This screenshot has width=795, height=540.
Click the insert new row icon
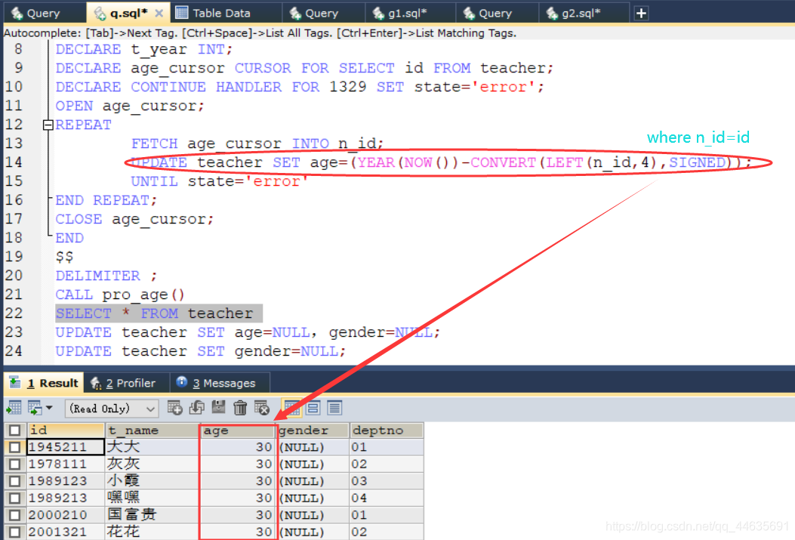175,408
